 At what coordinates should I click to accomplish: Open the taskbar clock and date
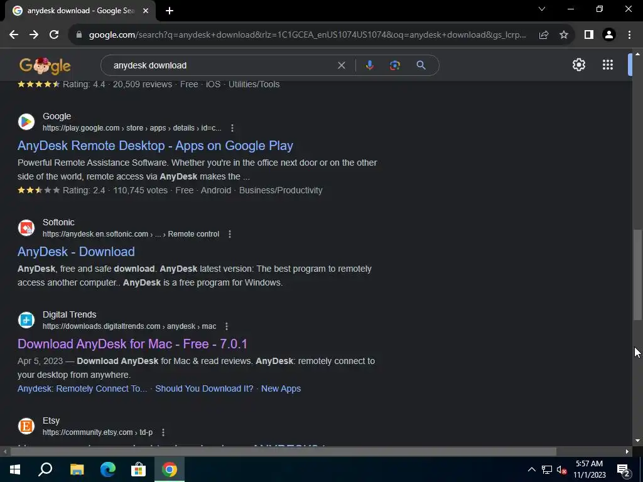coord(589,469)
